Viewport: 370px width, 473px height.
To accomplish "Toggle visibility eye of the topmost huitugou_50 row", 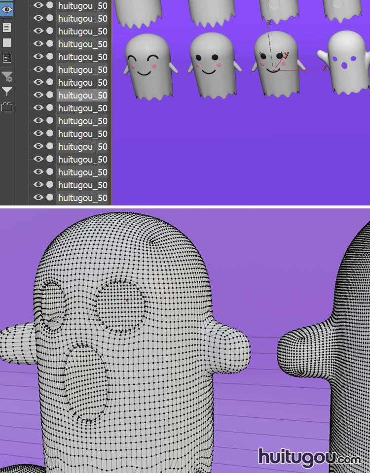I will click(x=38, y=5).
